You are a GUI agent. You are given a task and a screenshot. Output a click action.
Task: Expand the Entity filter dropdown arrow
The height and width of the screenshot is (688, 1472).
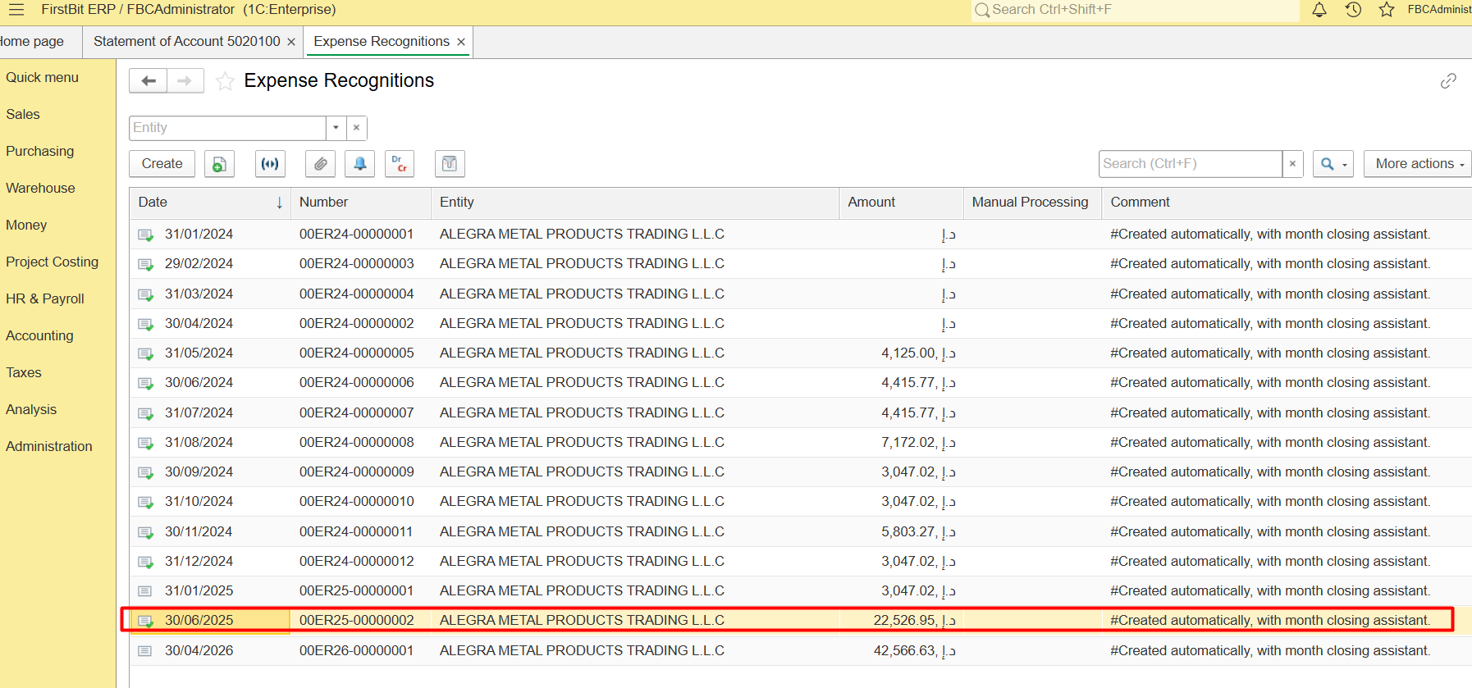(x=336, y=128)
